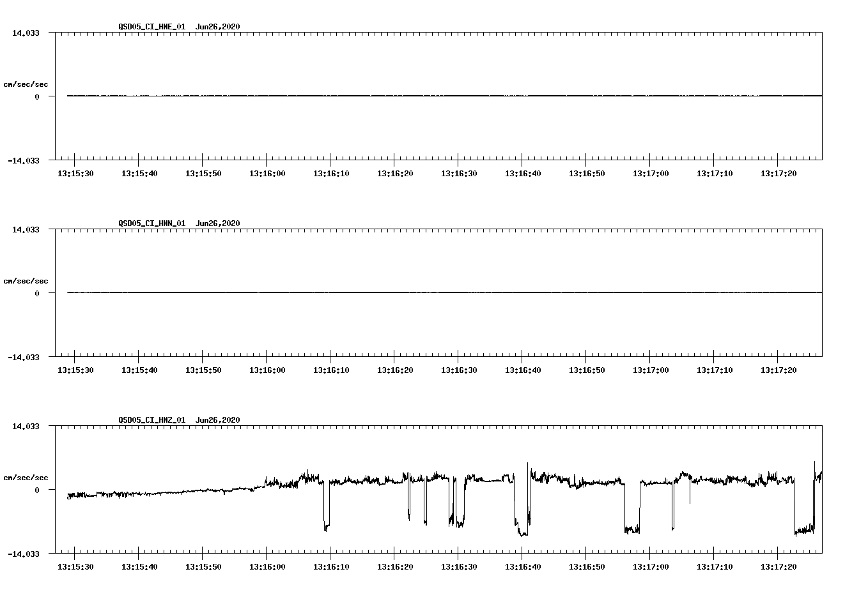Select the 14.033 upper limit on HNZ plot
Screen dimensions: 868x590
tap(26, 426)
